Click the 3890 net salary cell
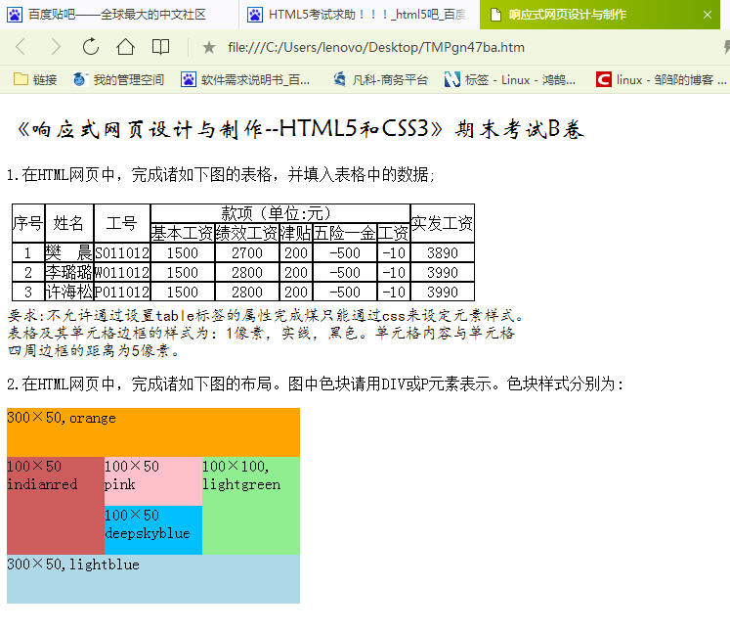Viewport: 730px width, 632px height. pos(443,252)
